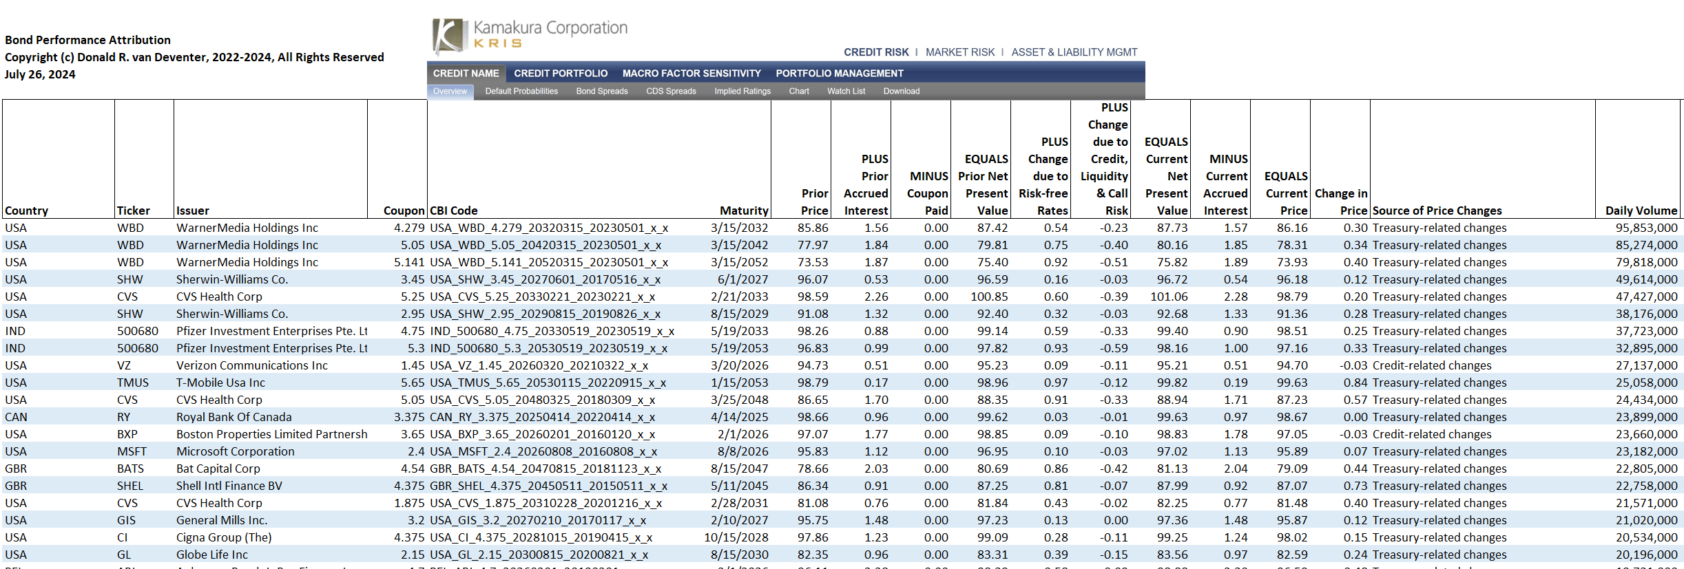The width and height of the screenshot is (1684, 569).
Task: Select the CREDIT NAME tab
Action: [466, 74]
